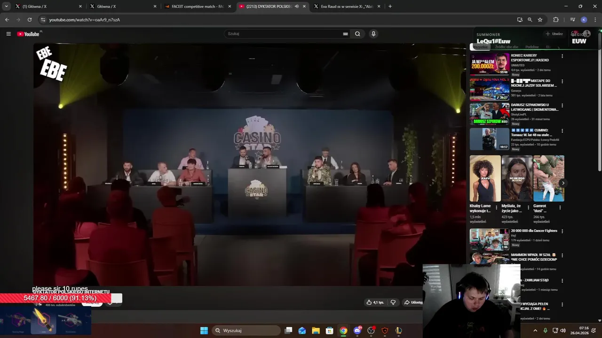This screenshot has height=338, width=602.
Task: Show more filter chips with right arrow
Action: tap(559, 47)
